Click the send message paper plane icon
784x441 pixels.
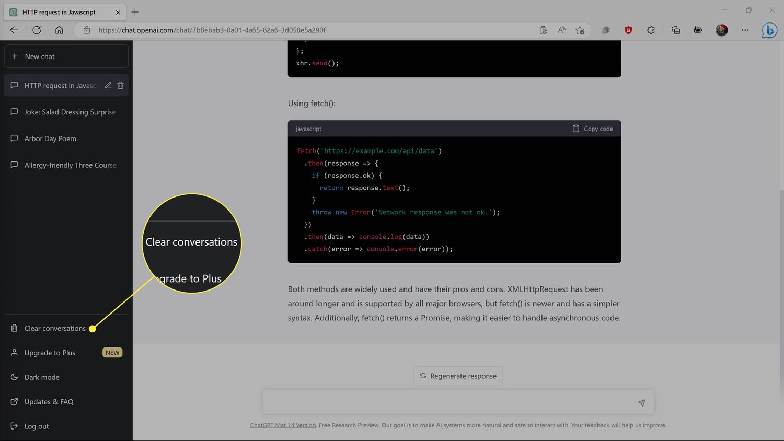[641, 402]
